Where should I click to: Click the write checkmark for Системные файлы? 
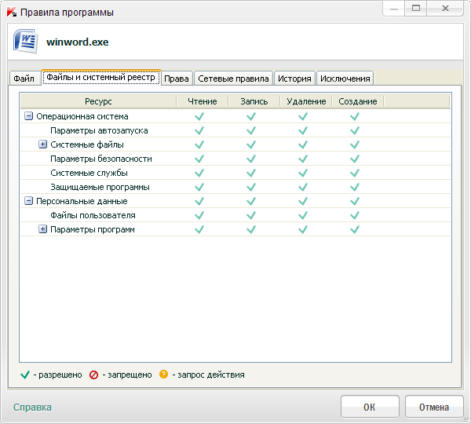251,144
